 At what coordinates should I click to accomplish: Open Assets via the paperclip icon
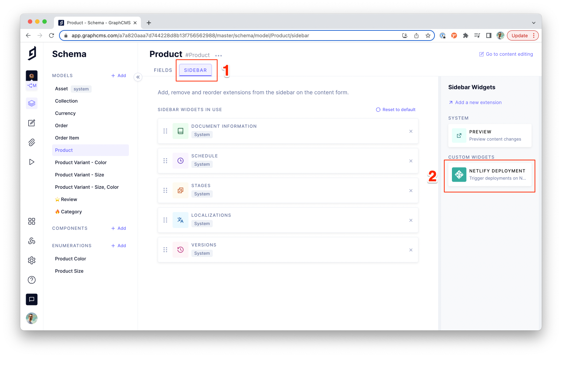(x=32, y=142)
